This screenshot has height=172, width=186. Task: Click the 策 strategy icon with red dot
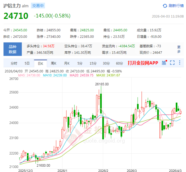point(164,63)
